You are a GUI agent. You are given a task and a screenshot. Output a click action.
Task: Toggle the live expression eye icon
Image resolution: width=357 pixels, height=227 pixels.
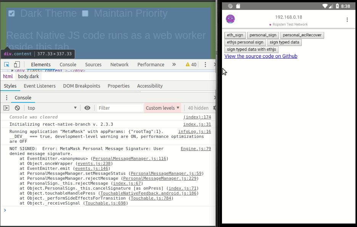87,108
